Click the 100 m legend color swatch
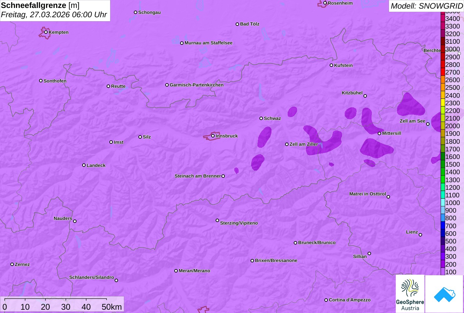 pos(443,272)
